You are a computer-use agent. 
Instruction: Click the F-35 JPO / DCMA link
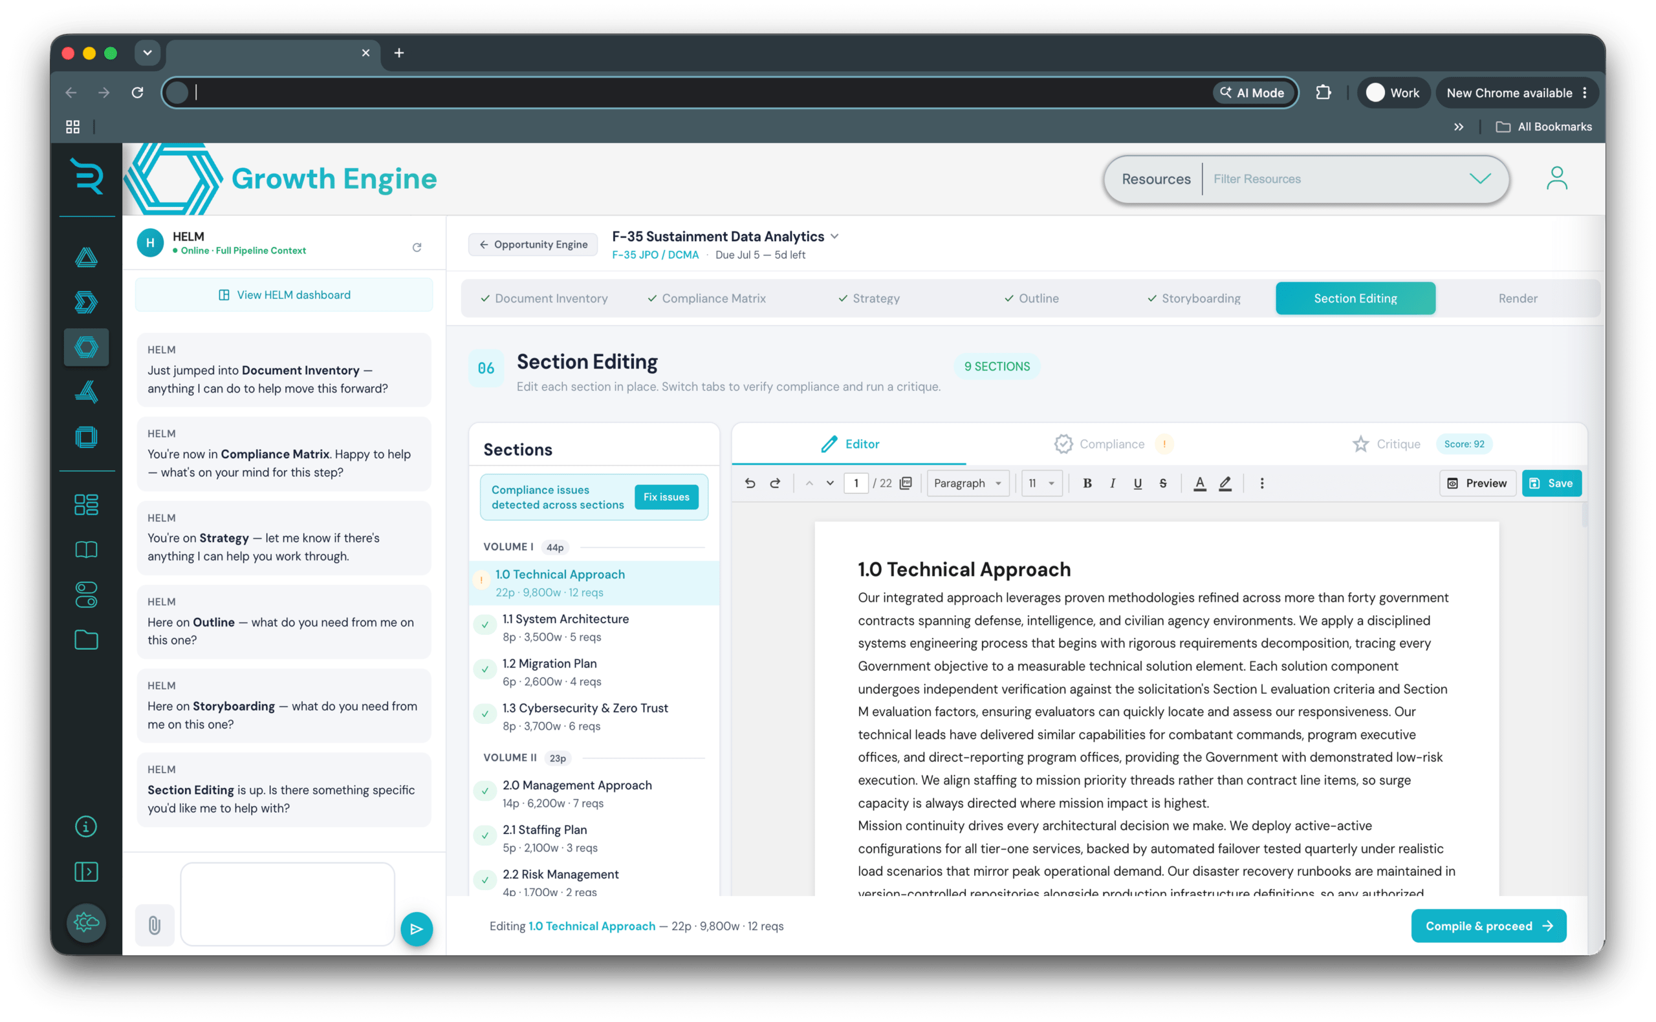coord(655,255)
